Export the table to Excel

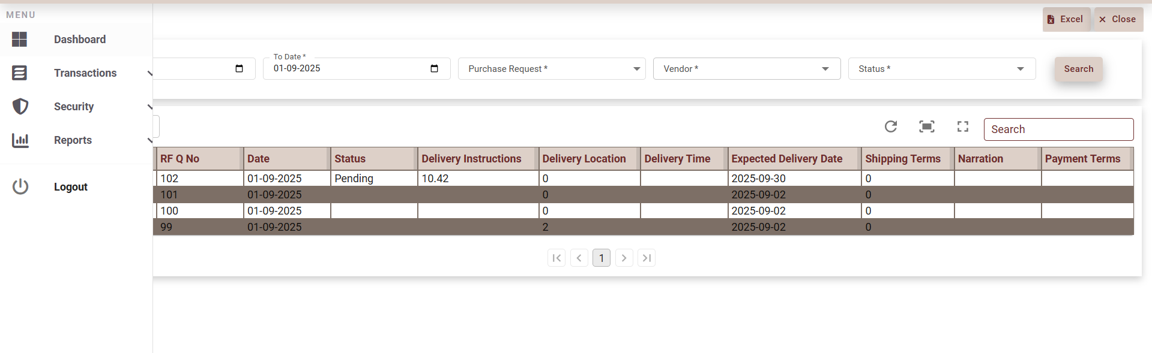(1066, 19)
